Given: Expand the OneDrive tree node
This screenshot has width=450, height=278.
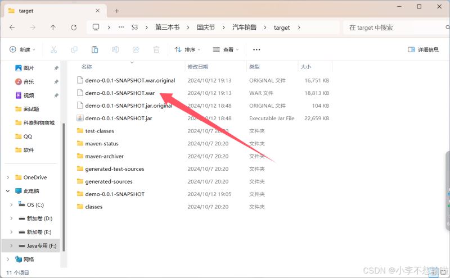Looking at the screenshot, I should click(x=8, y=177).
